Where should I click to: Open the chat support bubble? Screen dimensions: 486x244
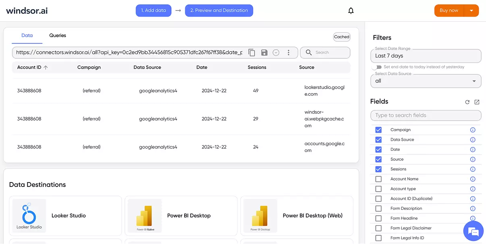click(x=474, y=231)
